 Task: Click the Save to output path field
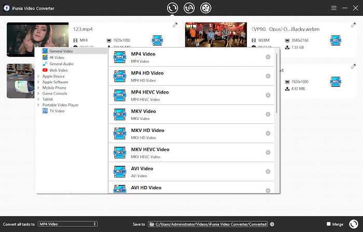[208, 224]
